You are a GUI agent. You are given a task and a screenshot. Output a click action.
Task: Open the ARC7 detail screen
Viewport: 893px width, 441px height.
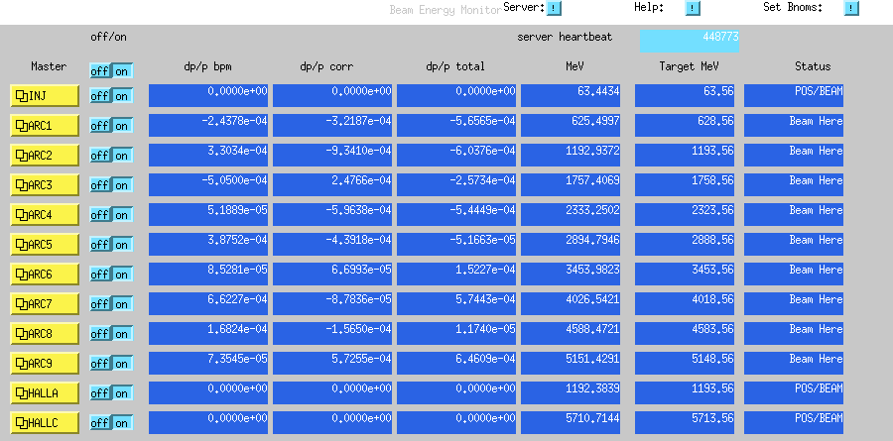45,303
